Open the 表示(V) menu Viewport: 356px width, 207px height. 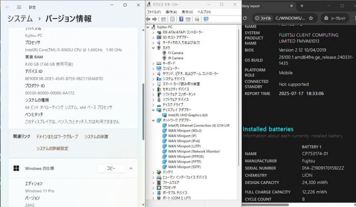187,12
